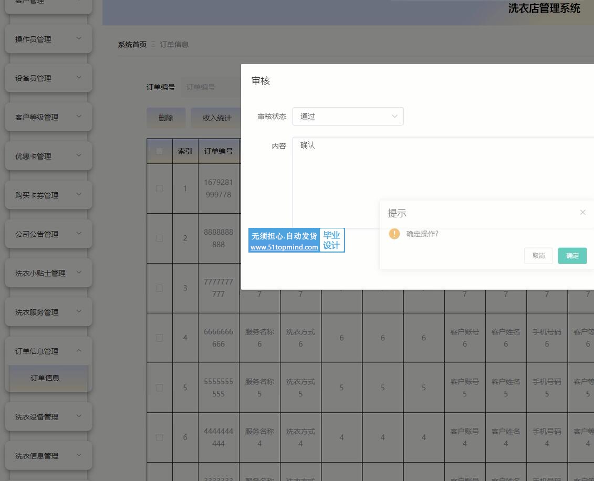Click the 手机号码4 table cell

(x=547, y=437)
